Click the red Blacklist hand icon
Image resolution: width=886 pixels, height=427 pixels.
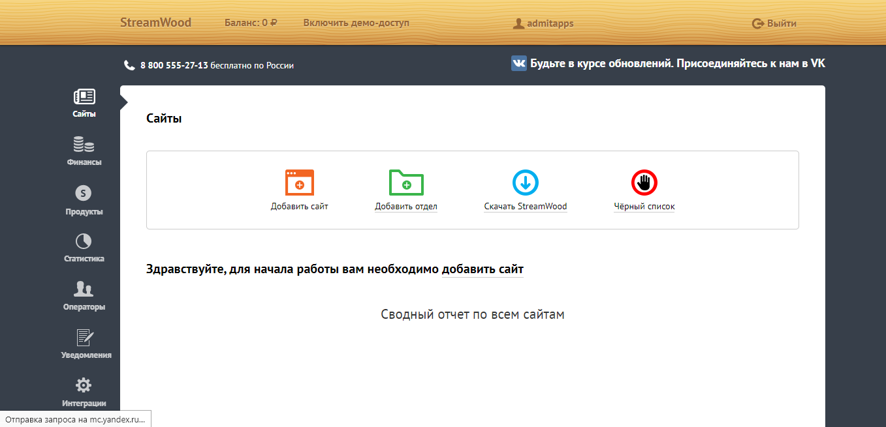click(x=644, y=183)
